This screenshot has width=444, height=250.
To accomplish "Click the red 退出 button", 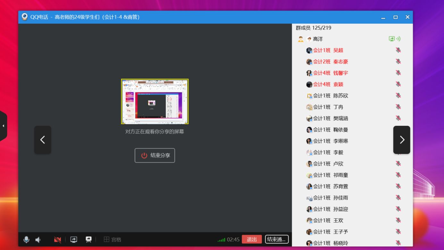I will coord(252,239).
